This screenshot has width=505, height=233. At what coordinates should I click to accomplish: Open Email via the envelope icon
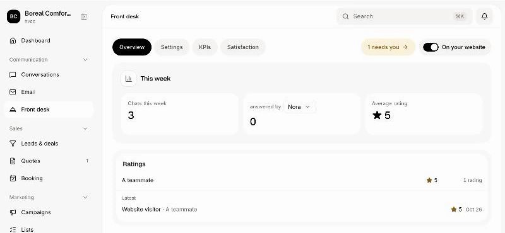(x=13, y=92)
